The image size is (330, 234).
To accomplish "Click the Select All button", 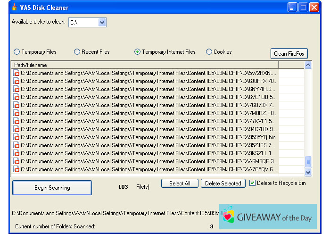I will pos(180,184).
